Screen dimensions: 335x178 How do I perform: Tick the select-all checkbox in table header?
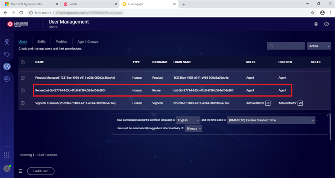point(23,62)
